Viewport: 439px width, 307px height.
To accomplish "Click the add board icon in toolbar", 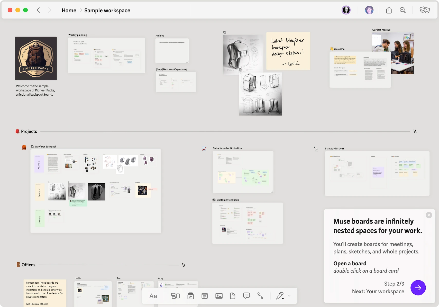I will pos(190,296).
